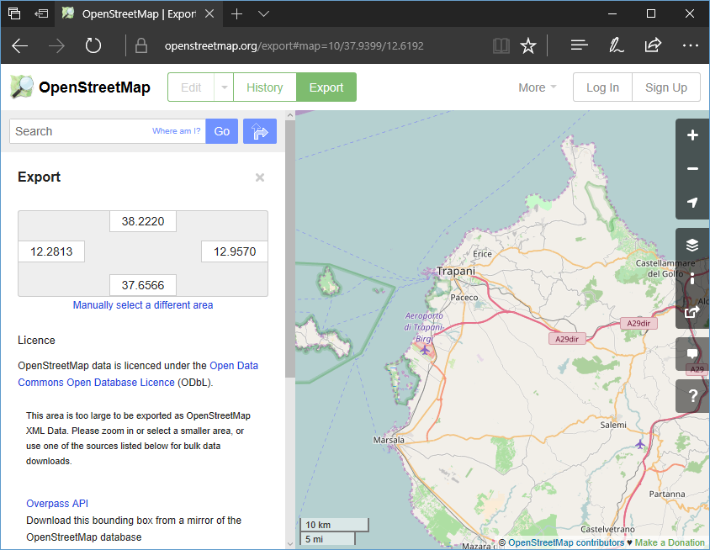Click the sidebar scroll down arrow
710x550 pixels.
click(290, 543)
